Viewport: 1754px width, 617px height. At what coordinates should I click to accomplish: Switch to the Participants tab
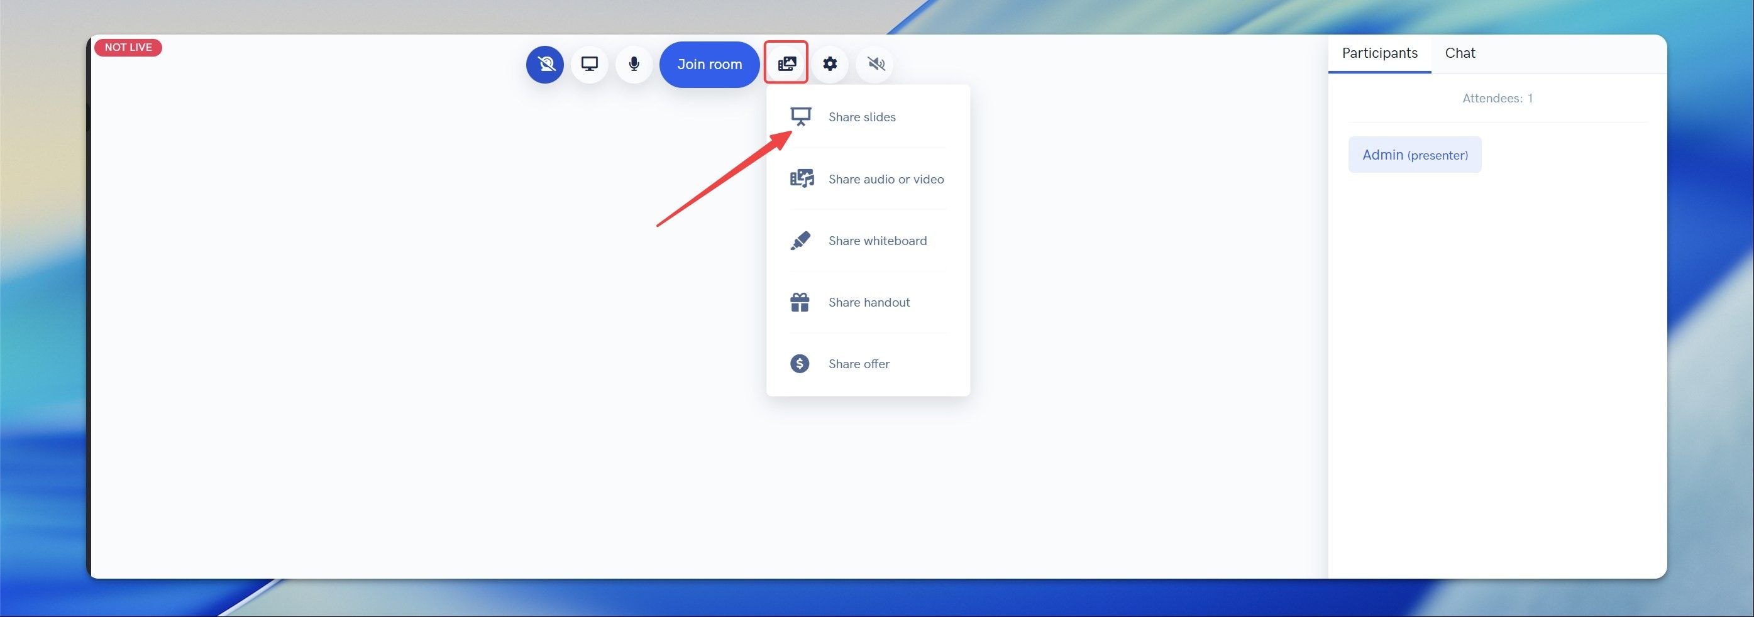[1379, 53]
